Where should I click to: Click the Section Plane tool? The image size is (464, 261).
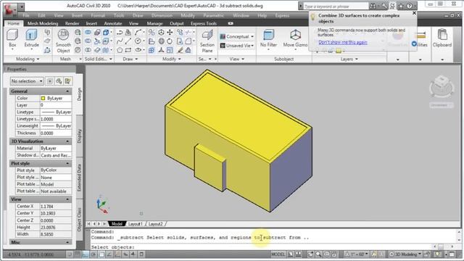[207, 41]
